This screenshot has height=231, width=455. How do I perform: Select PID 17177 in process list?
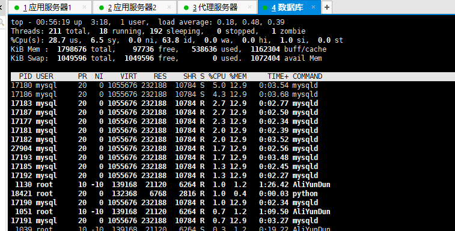click(x=22, y=122)
